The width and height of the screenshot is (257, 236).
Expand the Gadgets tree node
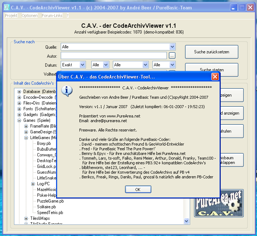(19, 115)
